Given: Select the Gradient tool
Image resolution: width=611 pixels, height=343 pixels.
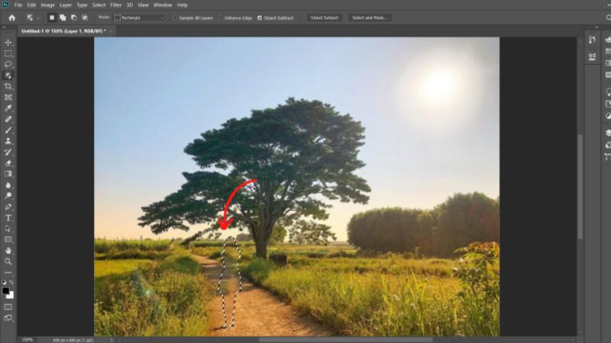Looking at the screenshot, I should pos(8,174).
